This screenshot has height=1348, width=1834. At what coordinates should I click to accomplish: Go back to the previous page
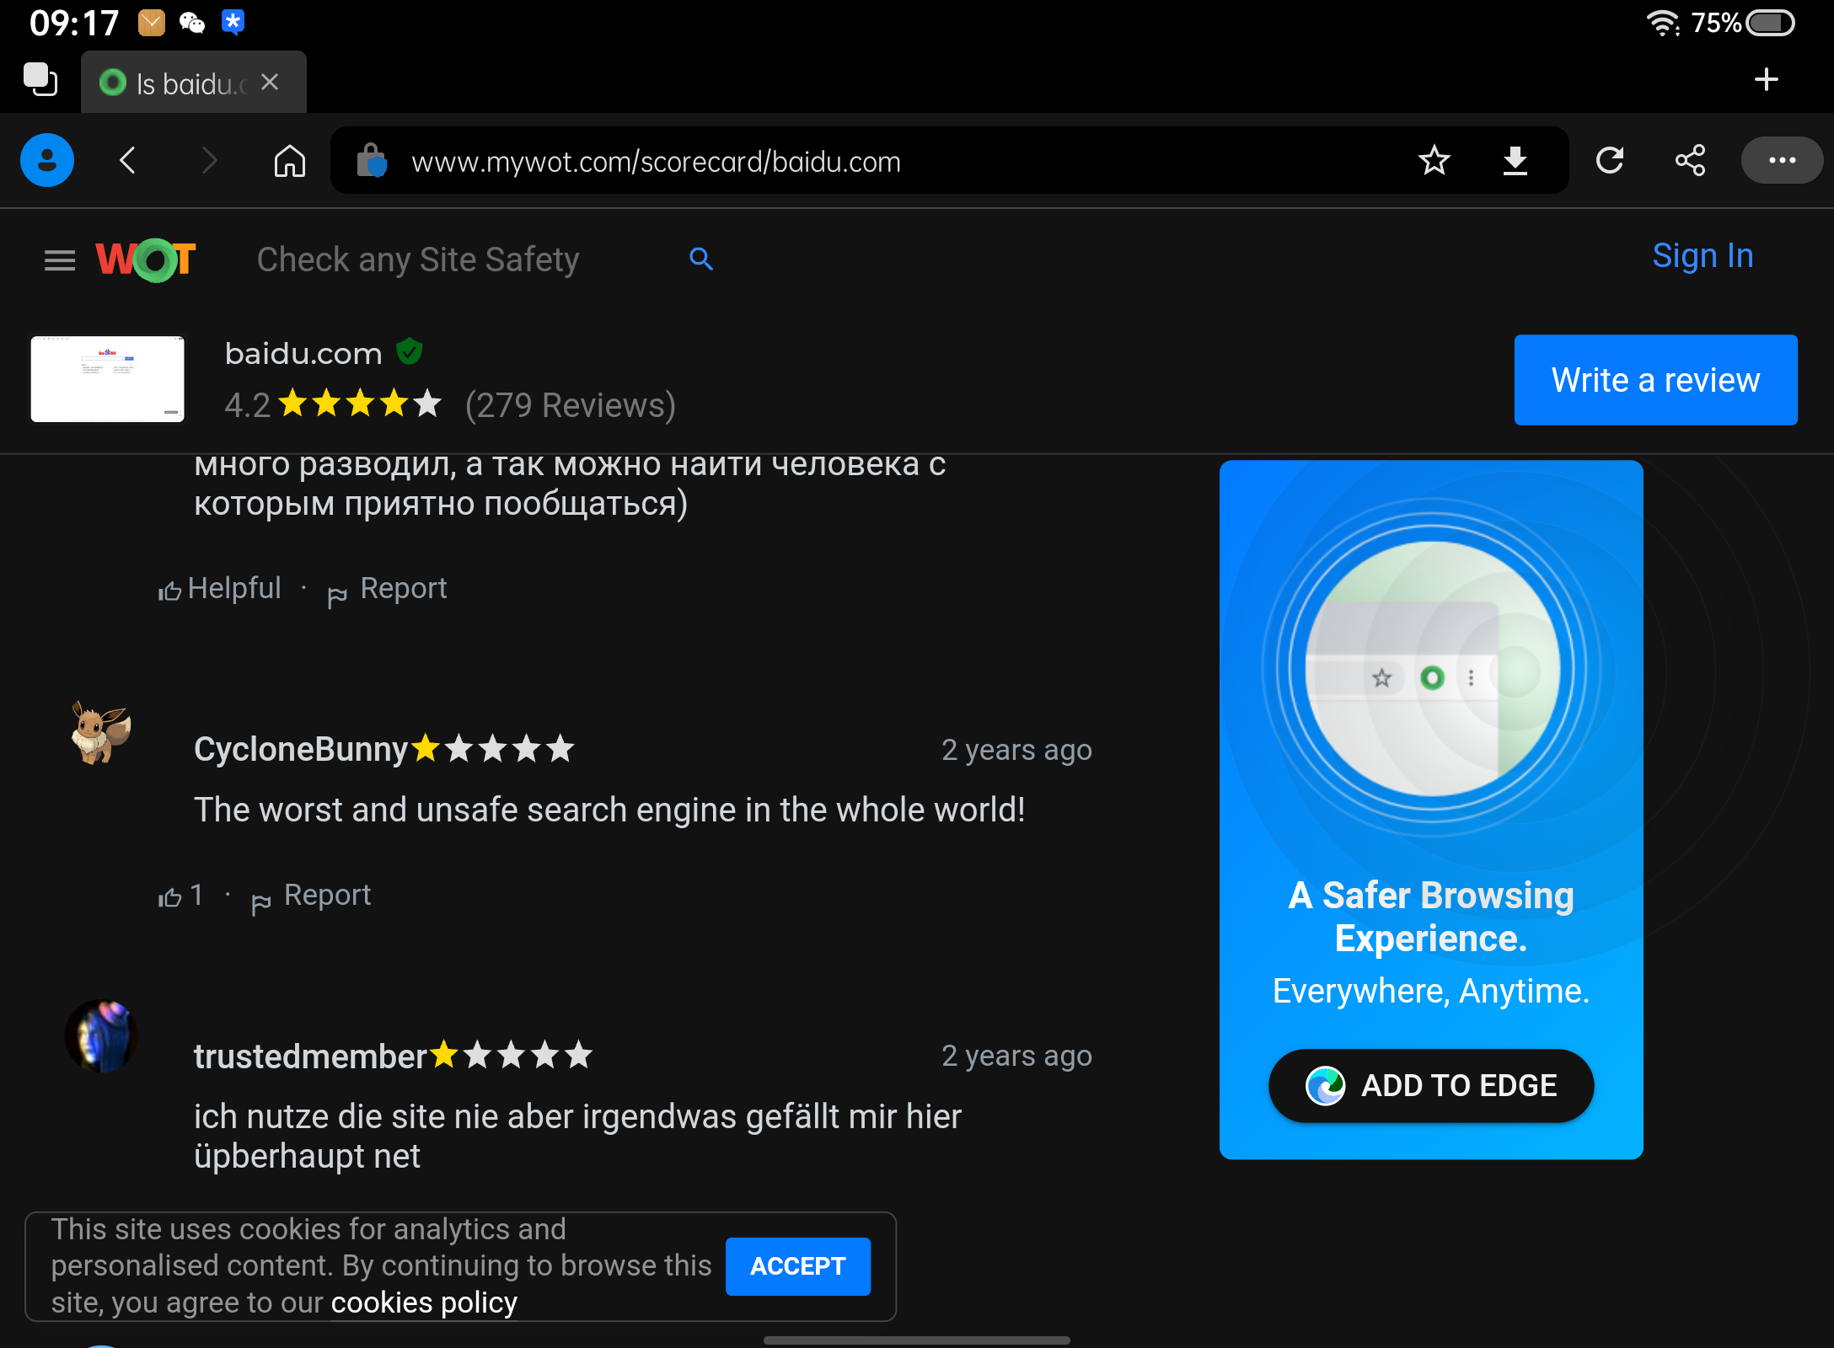(x=128, y=160)
